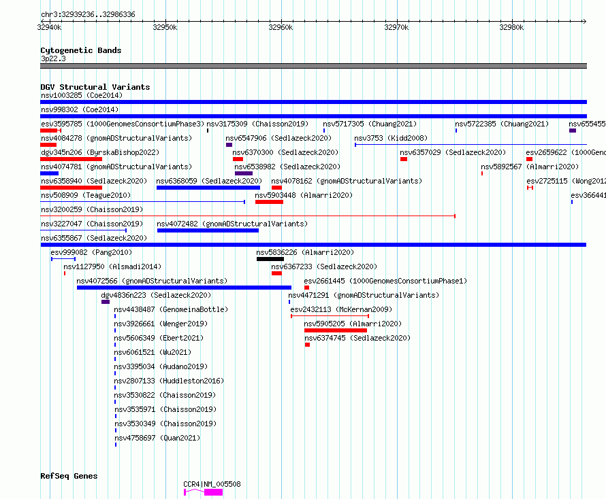Image resolution: width=606 pixels, height=499 pixels.
Task: Click nsv3530349 (Chaisson2019) label
Action: coord(166,424)
